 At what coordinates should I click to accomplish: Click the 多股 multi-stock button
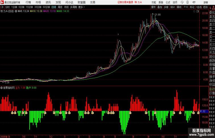[166, 7]
